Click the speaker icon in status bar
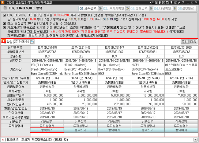Image resolution: width=199 pixels, height=143 pixels. tap(3, 140)
